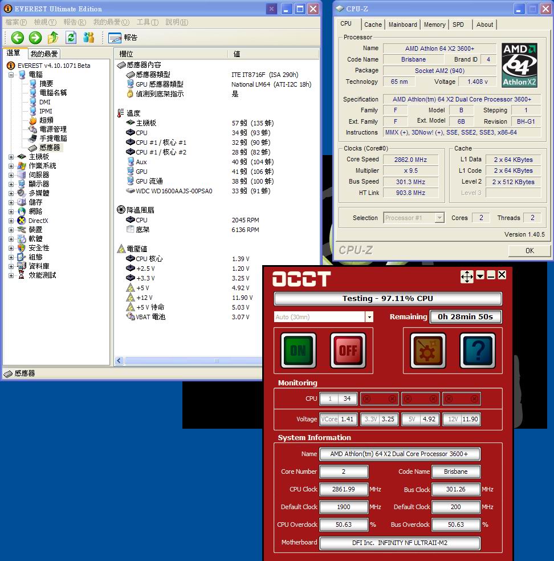
Task: Click the blue question mark help icon in OCCT
Action: (478, 351)
